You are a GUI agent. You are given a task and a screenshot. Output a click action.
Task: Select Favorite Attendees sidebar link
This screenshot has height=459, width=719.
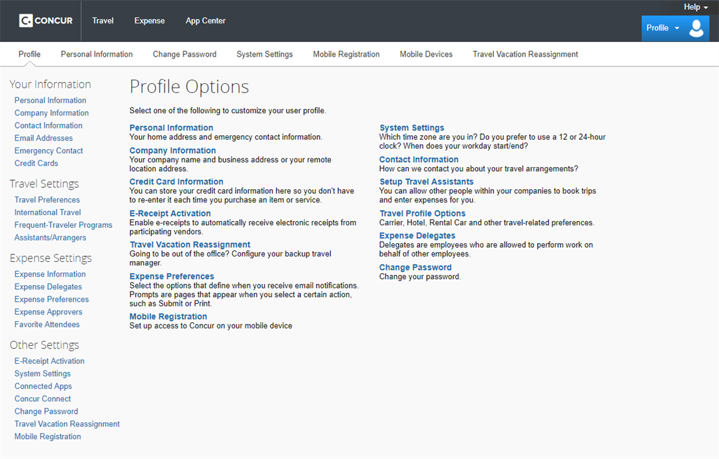pos(47,324)
